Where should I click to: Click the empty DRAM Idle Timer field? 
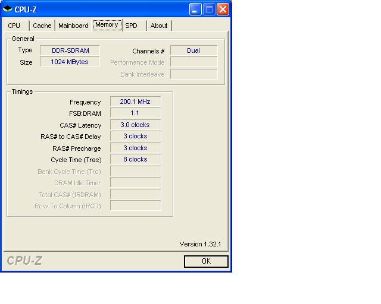[x=135, y=182]
